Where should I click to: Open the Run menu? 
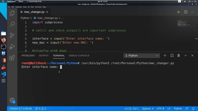coord(32,7)
